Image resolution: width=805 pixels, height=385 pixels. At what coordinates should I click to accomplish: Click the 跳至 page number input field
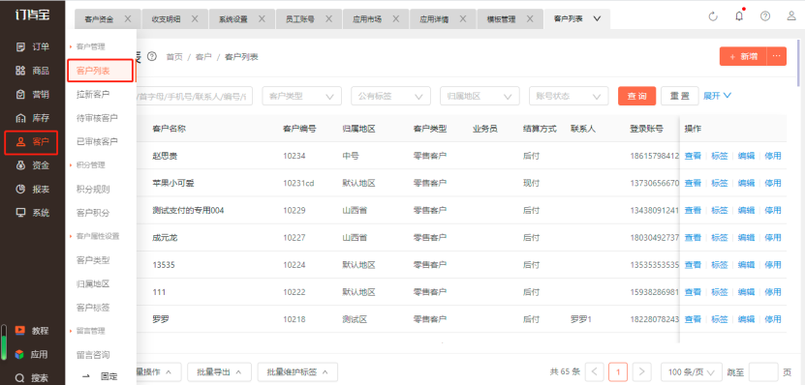pos(763,371)
